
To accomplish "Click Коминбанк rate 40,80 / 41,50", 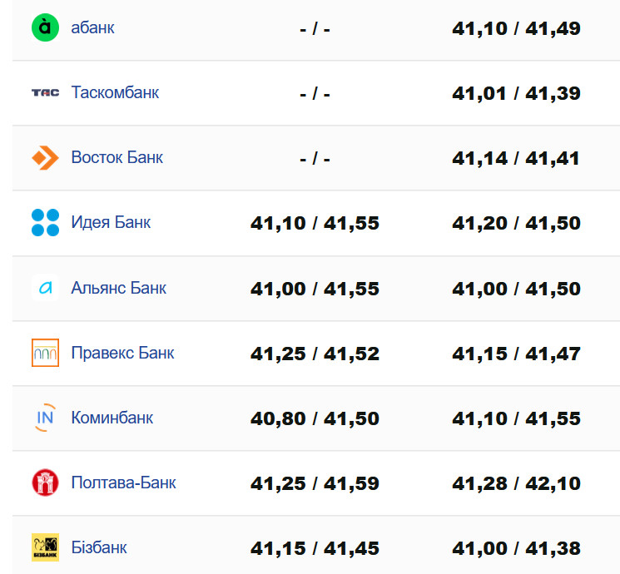I will pos(315,418).
